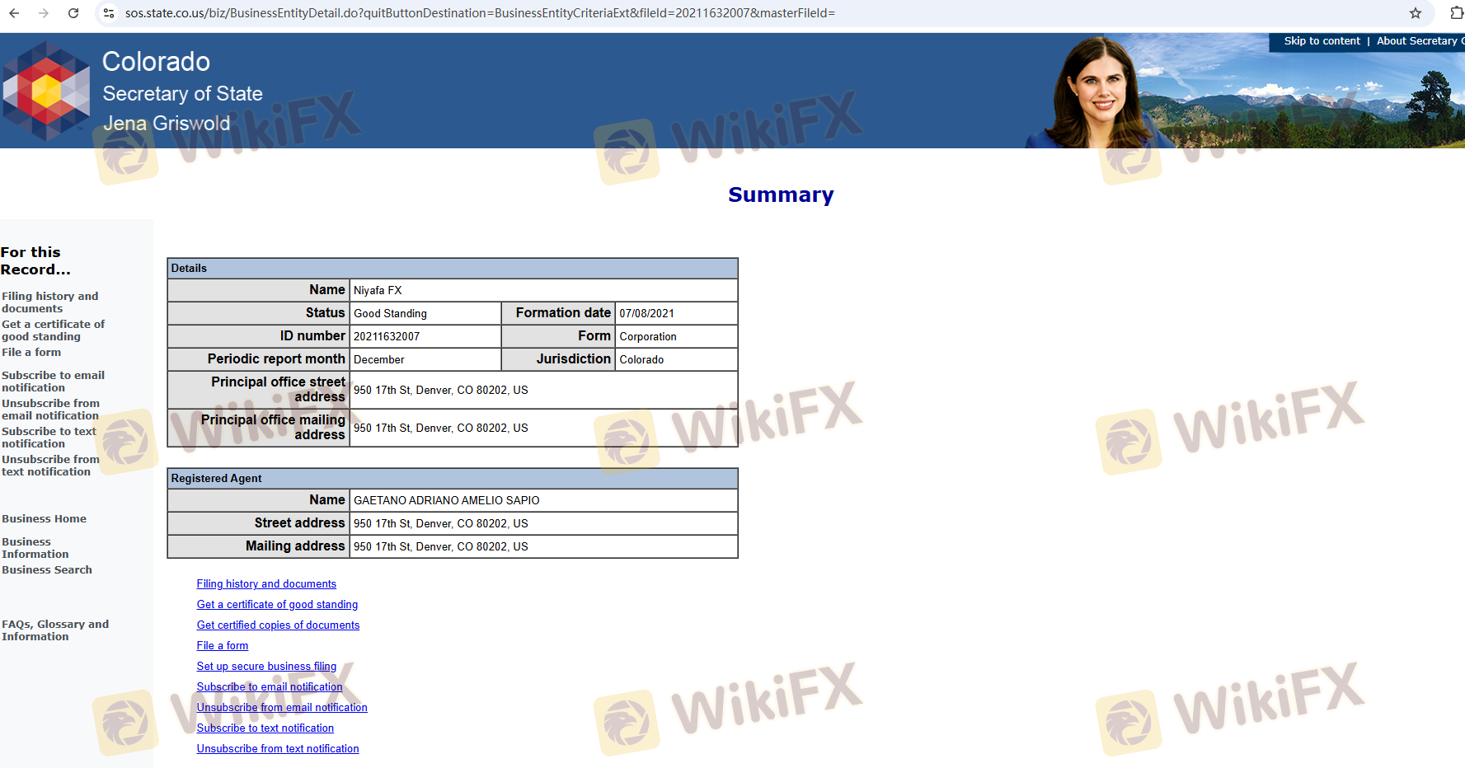Screen dimensions: 1465x768
Task: Reload the page with refresh icon
Action: pos(73,13)
